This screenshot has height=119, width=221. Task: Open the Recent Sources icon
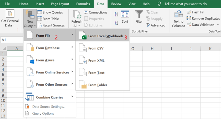40,25
